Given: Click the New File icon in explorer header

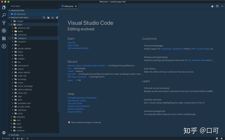Looking at the screenshot, I should click(x=44, y=17).
